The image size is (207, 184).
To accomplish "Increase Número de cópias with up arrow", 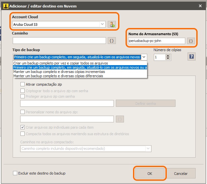I will [x=168, y=56].
